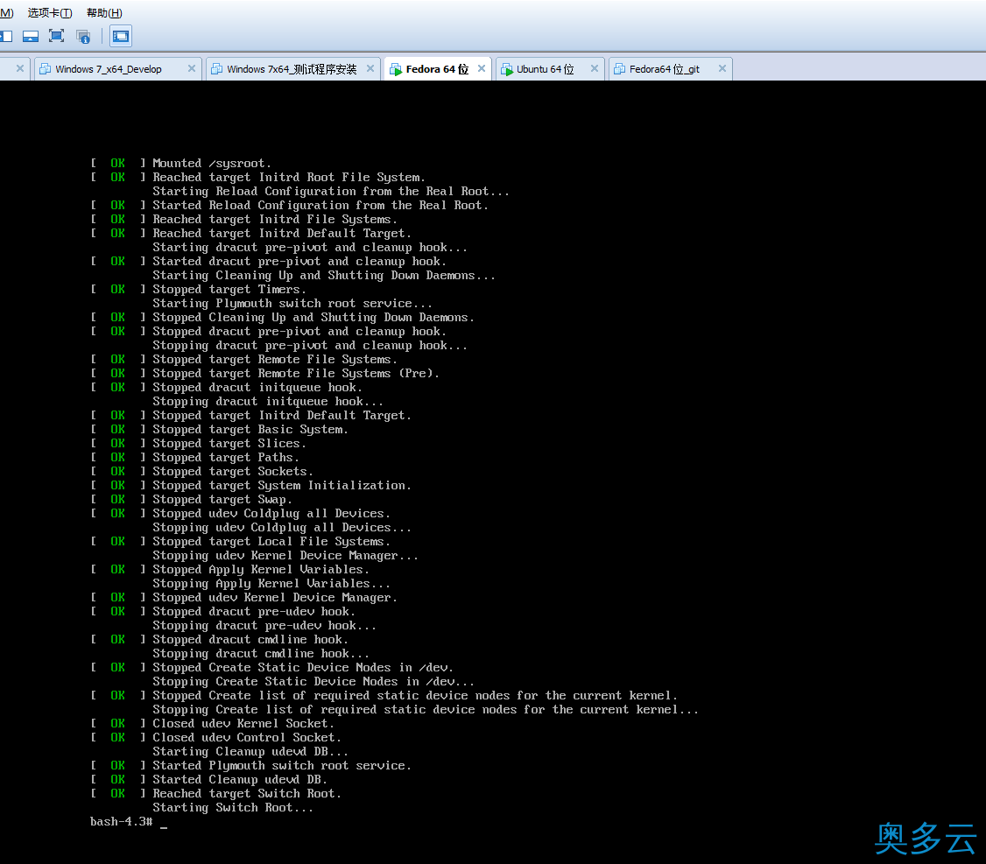Viewport: 986px width, 864px height.
Task: Click the running VM icon on Fedora 64 位 tab
Action: [x=396, y=69]
